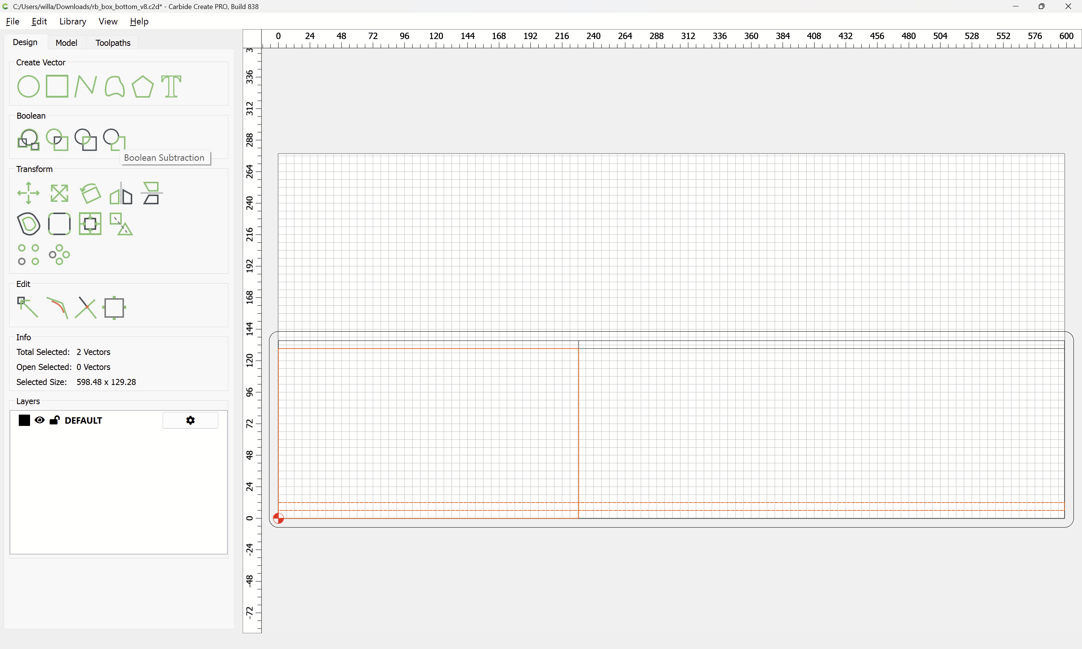The width and height of the screenshot is (1082, 649).
Task: Select the Rectangle vector tool
Action: pos(57,86)
